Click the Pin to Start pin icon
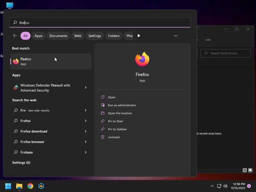256x192 pixels. 103,121
